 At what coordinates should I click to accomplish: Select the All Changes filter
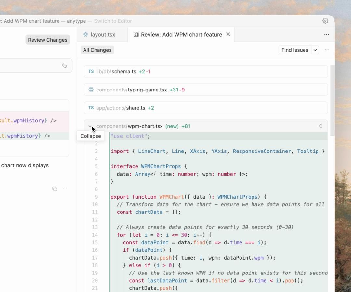pyautogui.click(x=97, y=50)
